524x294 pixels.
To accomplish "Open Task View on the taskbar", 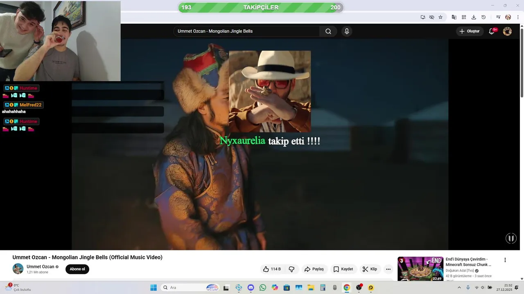I will [x=226, y=287].
